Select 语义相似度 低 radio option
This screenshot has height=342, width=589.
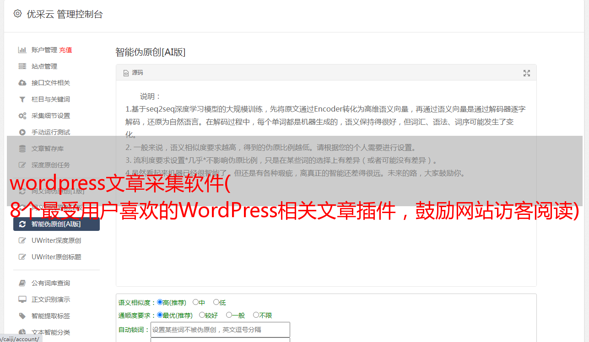coord(216,302)
